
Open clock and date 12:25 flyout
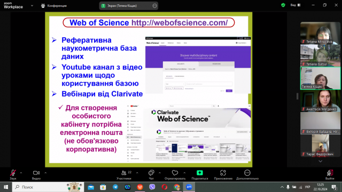coord(321,187)
